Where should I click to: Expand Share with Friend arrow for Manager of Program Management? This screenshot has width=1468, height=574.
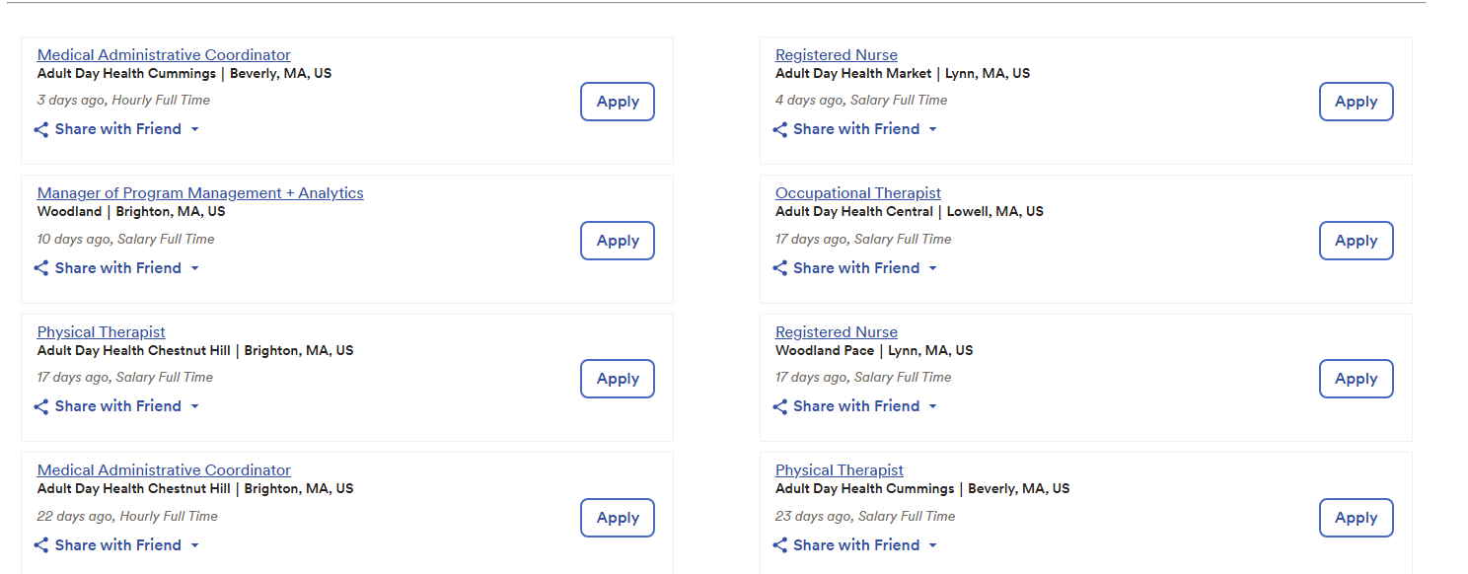pyautogui.click(x=195, y=268)
